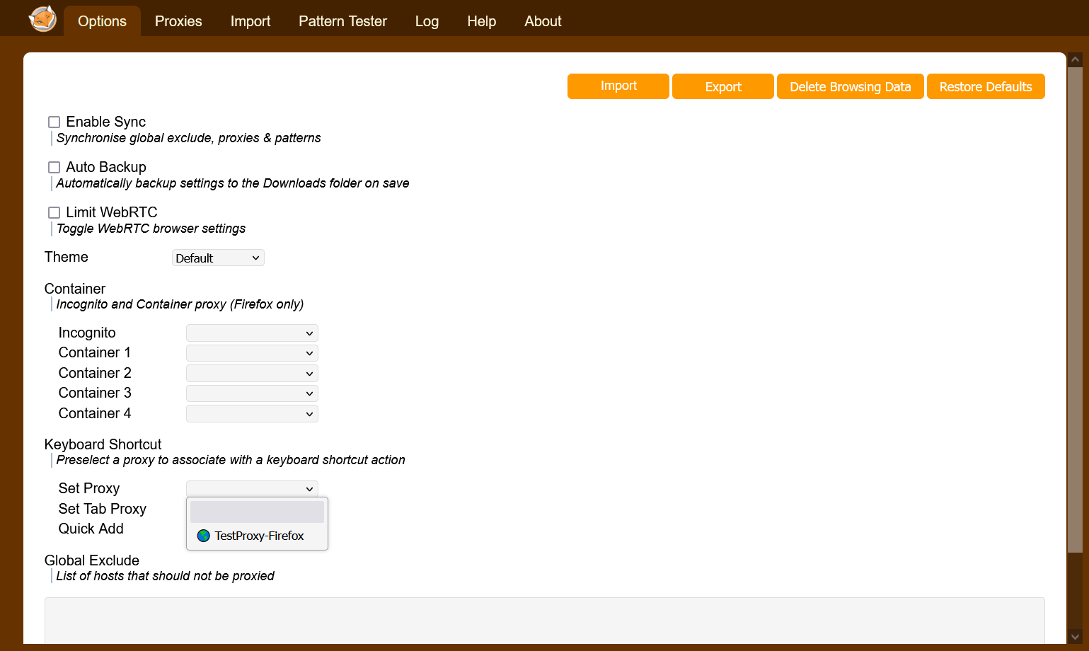This screenshot has width=1089, height=651.
Task: Click the vertical scrollbar thumb
Action: 1075,310
